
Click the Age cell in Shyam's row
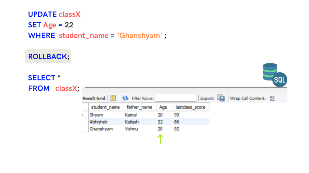tap(164, 115)
